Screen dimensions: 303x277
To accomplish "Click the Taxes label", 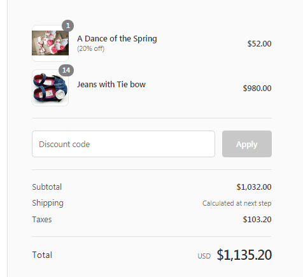I will tap(42, 220).
